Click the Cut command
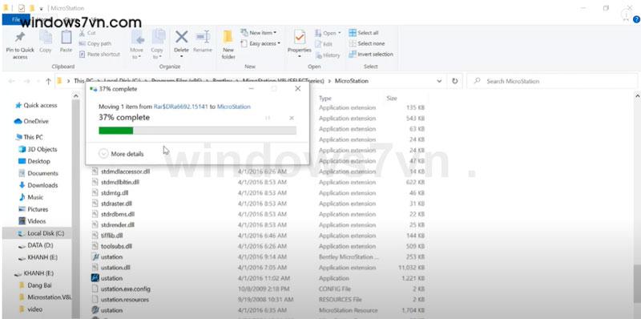 [x=87, y=33]
